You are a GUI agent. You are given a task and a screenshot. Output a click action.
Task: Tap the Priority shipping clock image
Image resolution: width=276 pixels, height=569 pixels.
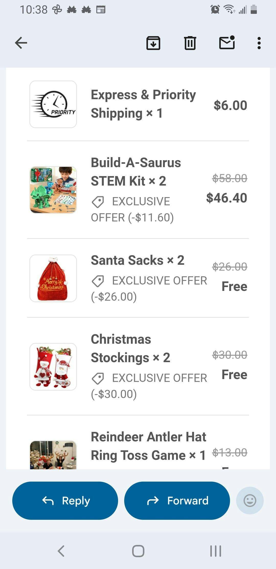(x=53, y=104)
